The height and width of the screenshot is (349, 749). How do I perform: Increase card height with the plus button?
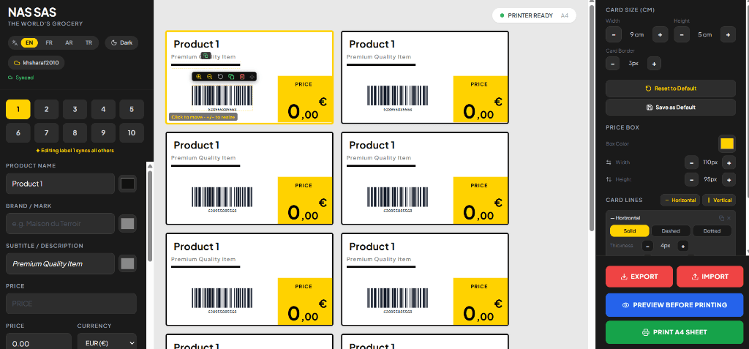[x=728, y=34]
